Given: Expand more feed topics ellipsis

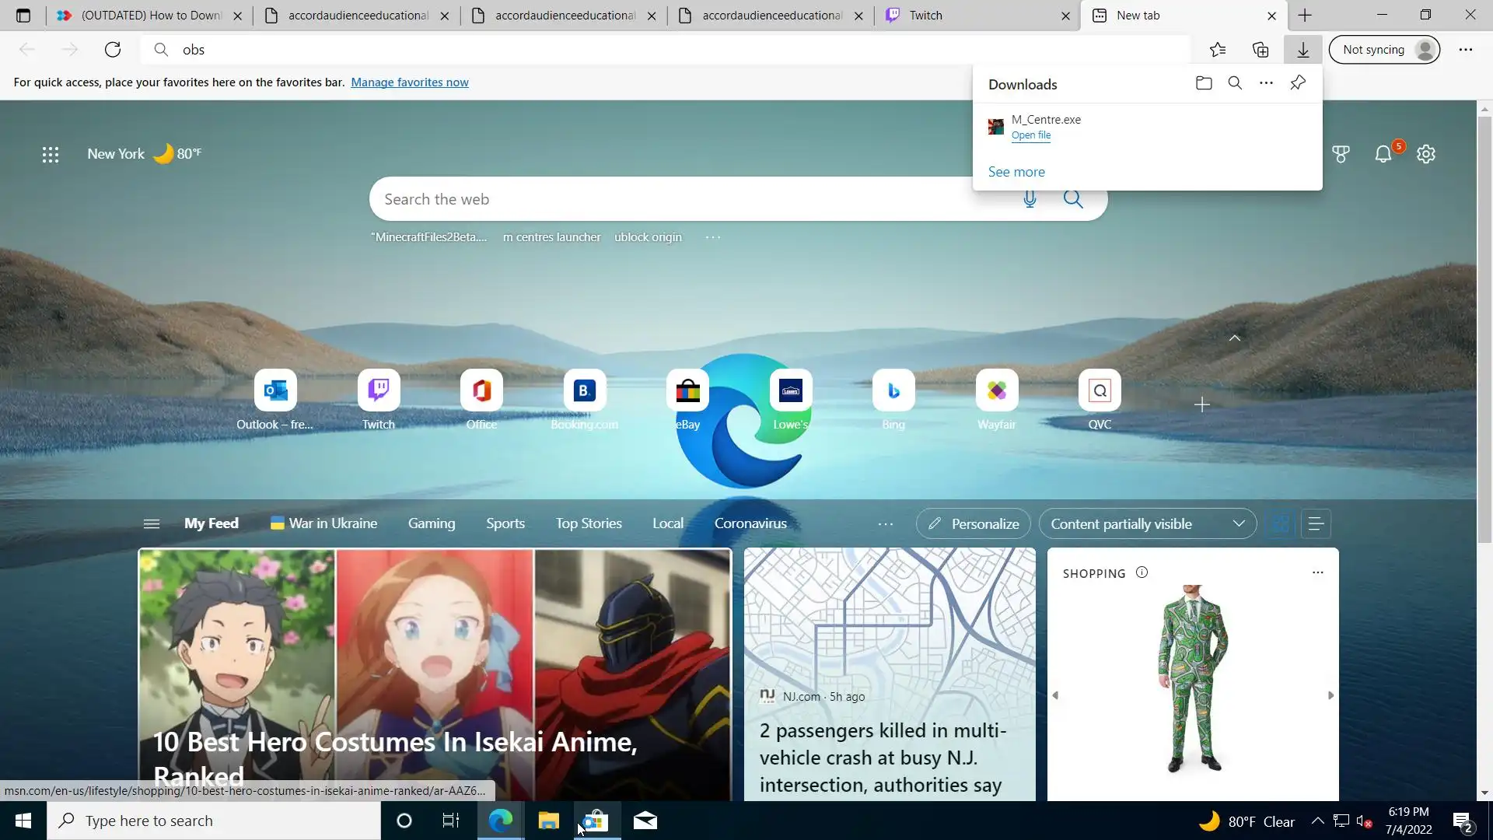Looking at the screenshot, I should point(886,523).
